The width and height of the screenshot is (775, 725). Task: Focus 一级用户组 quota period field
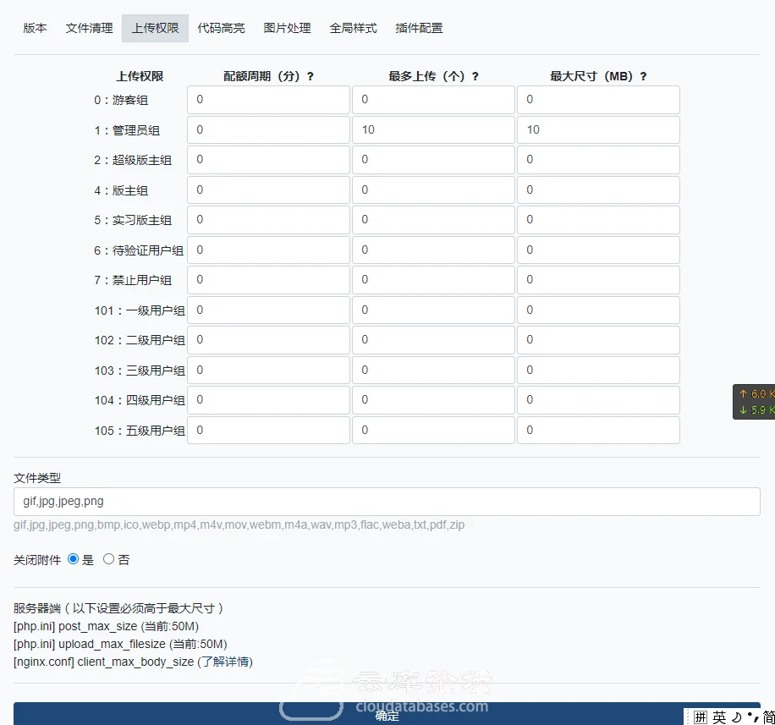[268, 310]
